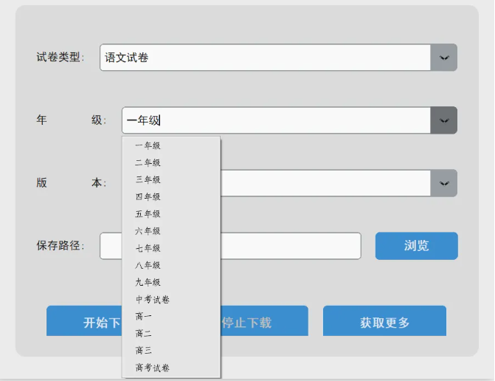This screenshot has width=495, height=381.
Task: Choose 高一 from the grade list
Action: [x=144, y=316]
